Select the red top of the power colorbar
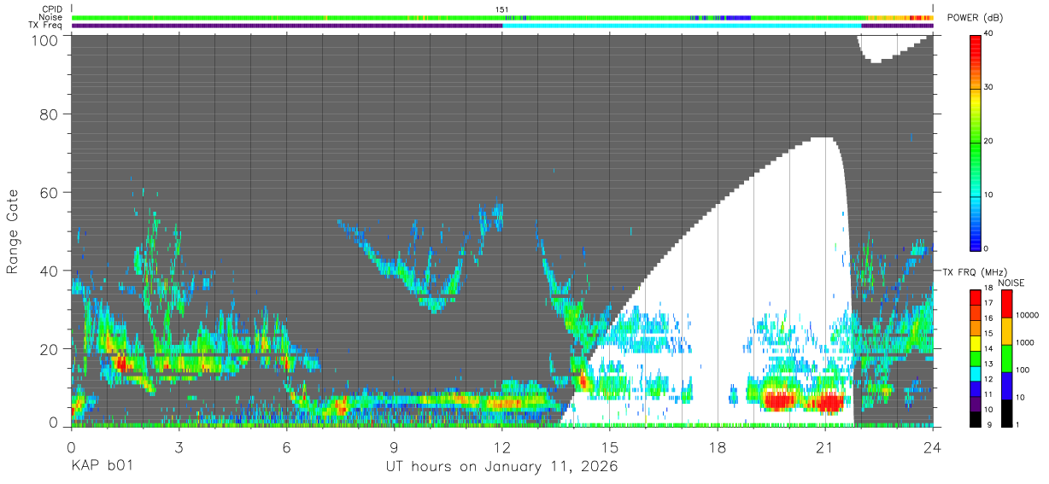This screenshot has height=484, width=1049. (x=975, y=47)
